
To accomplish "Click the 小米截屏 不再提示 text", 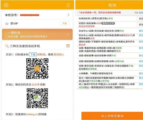I will pos(96,74).
